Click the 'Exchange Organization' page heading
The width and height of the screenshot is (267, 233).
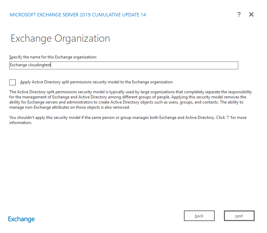coord(60,38)
